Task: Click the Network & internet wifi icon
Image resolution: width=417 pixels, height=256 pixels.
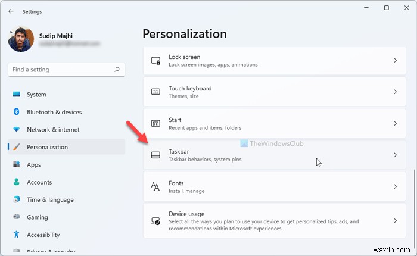Action: 16,130
